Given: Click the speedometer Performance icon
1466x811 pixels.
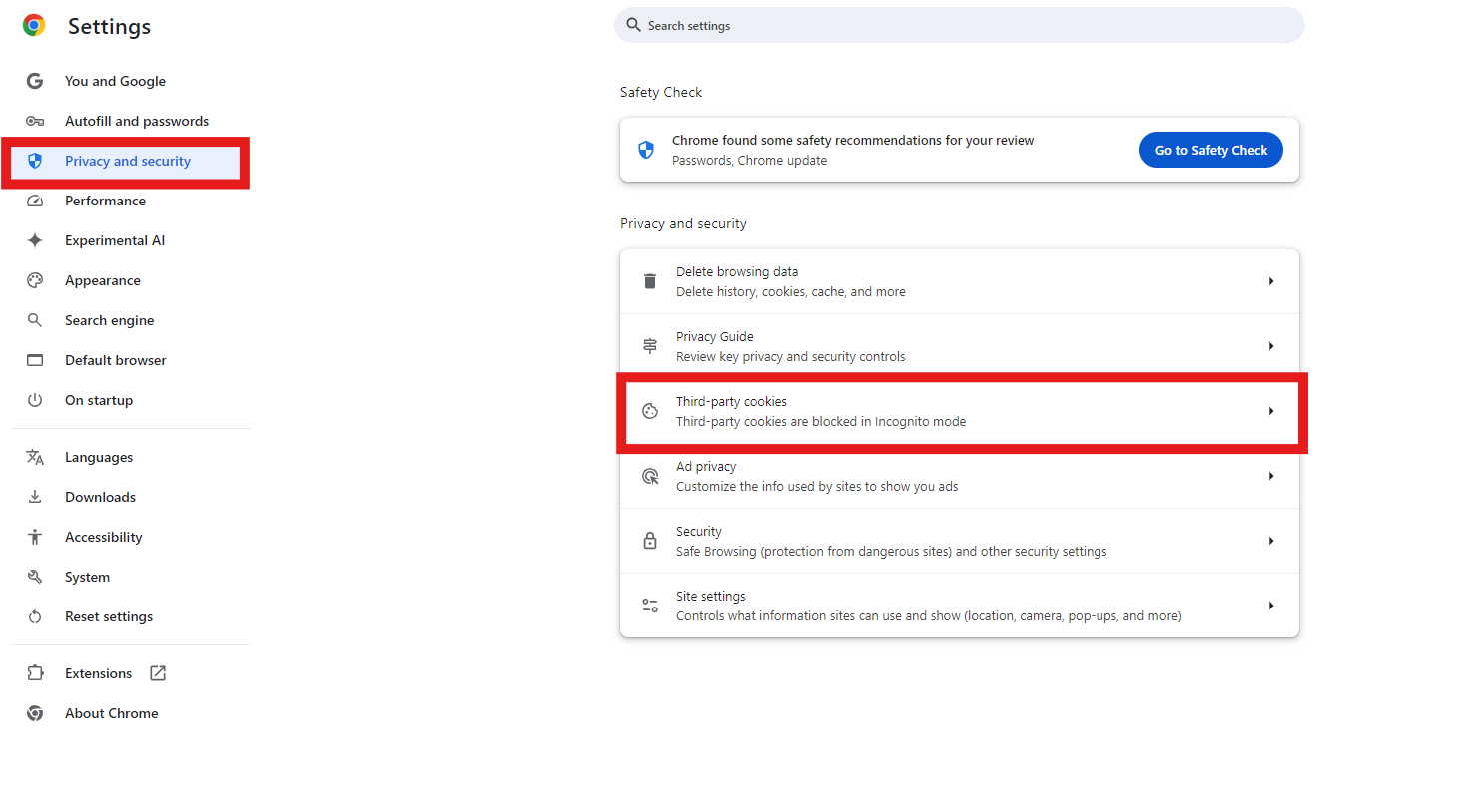Looking at the screenshot, I should 35,201.
